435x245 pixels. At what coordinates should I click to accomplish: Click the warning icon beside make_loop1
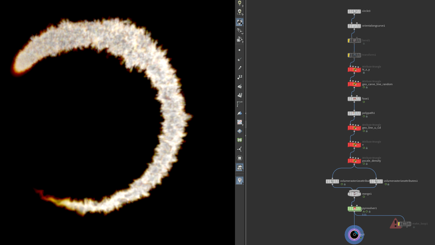tap(395, 224)
